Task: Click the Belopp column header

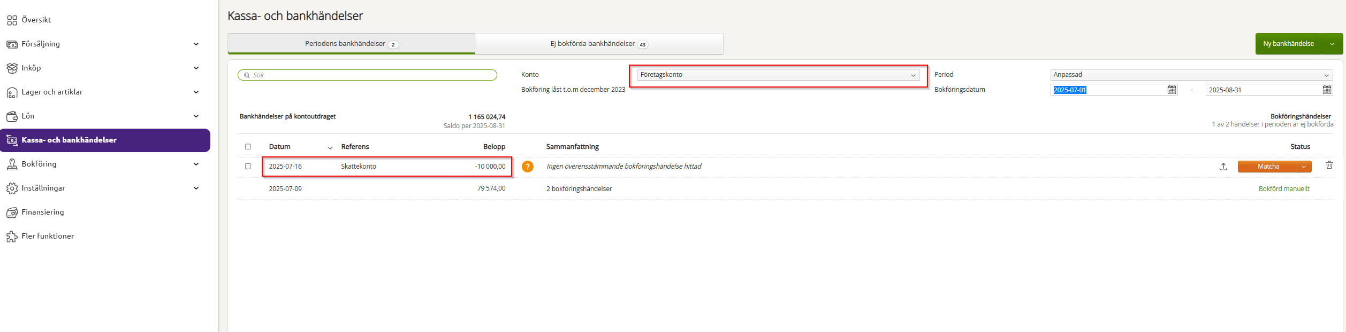Action: [494, 147]
